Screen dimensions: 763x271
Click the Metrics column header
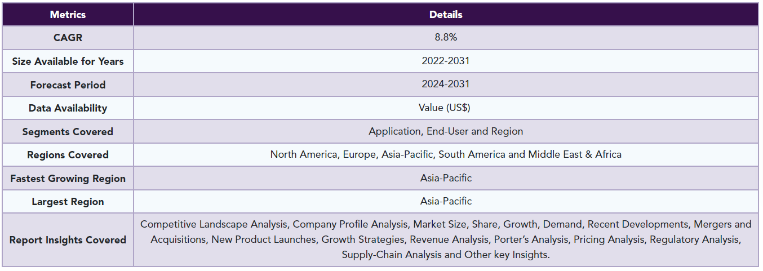coord(68,15)
